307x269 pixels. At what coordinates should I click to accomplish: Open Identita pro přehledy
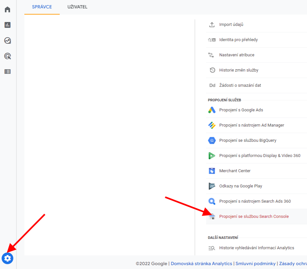coord(238,40)
